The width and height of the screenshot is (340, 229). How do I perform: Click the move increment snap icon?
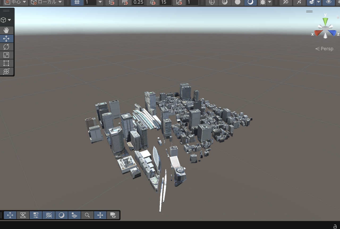125,2
